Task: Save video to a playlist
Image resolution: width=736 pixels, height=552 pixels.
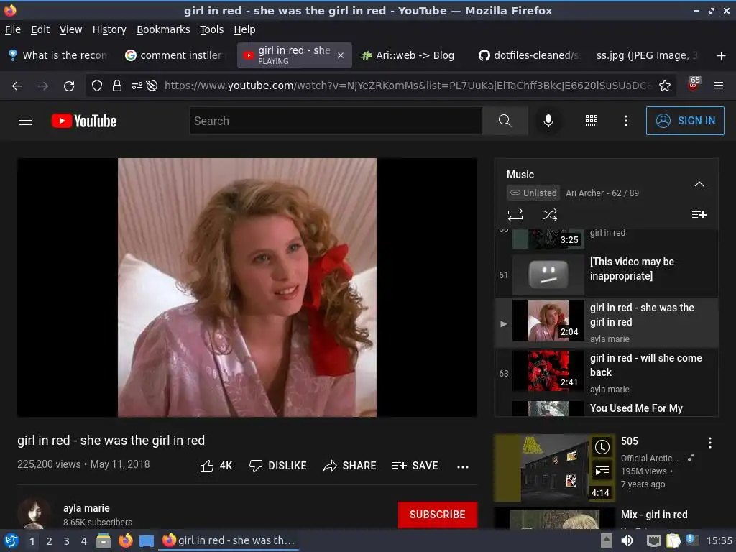Action: click(415, 466)
